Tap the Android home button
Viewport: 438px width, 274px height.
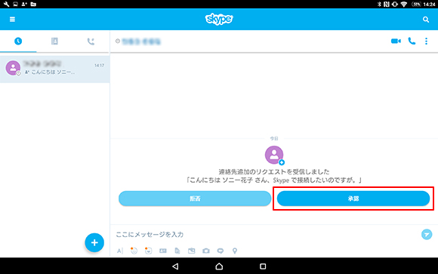click(219, 266)
